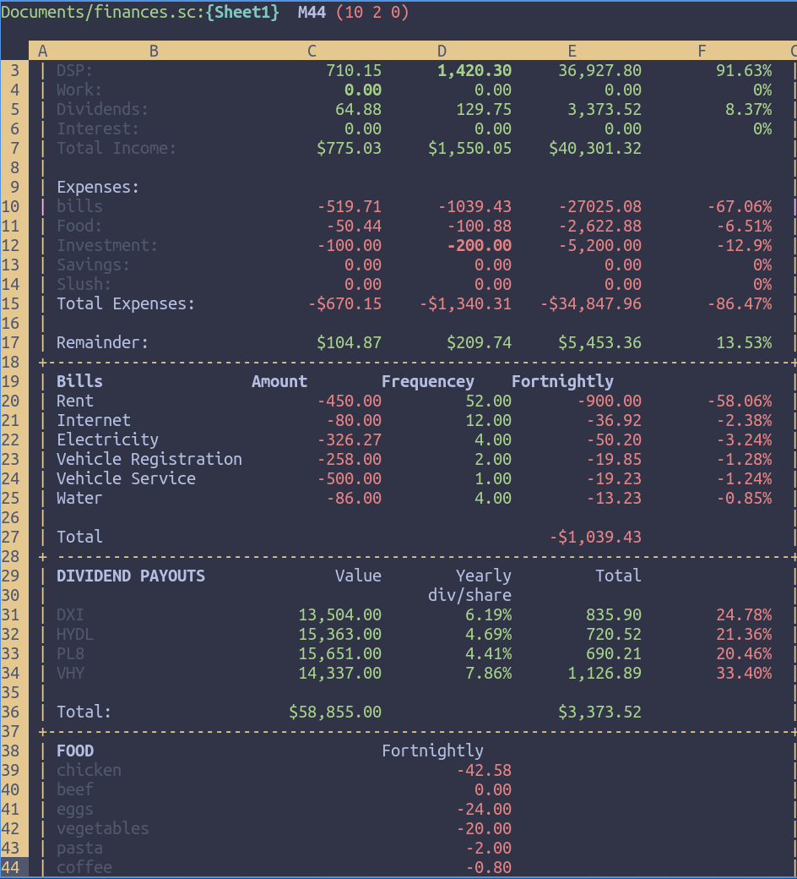Click the 91.63% cell

pyautogui.click(x=744, y=71)
